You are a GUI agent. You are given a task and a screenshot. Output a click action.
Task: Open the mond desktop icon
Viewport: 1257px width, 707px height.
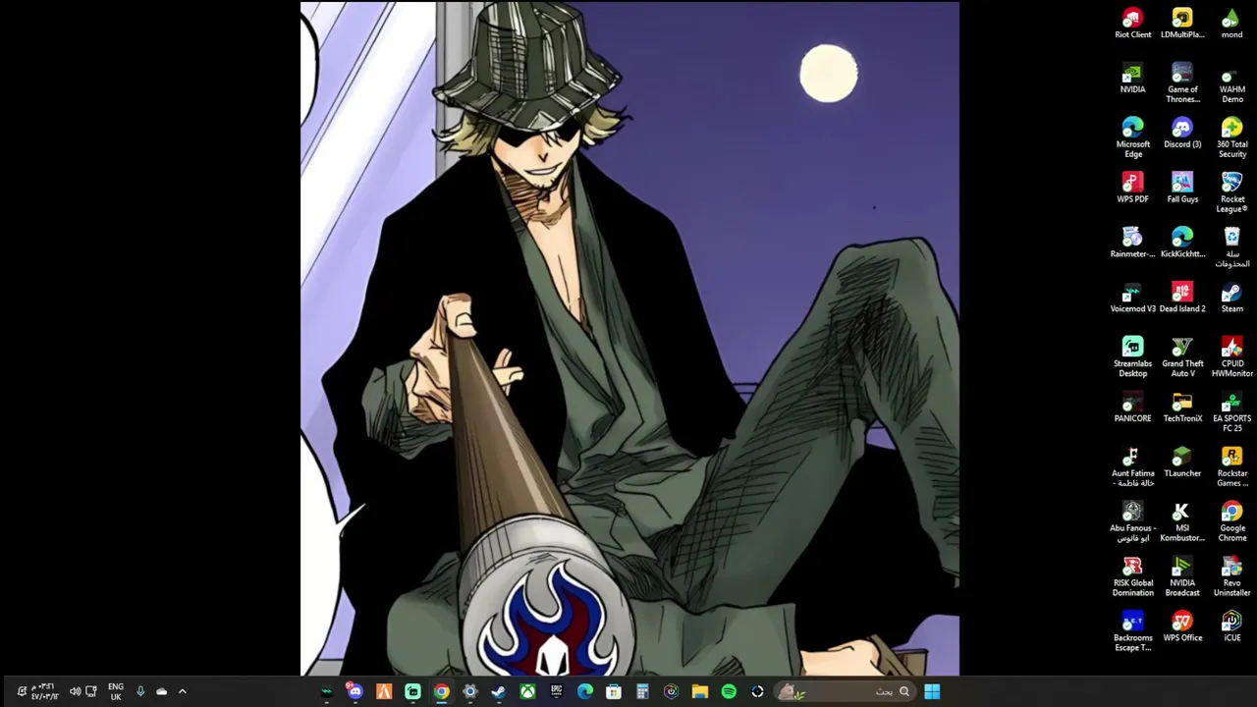1231,24
